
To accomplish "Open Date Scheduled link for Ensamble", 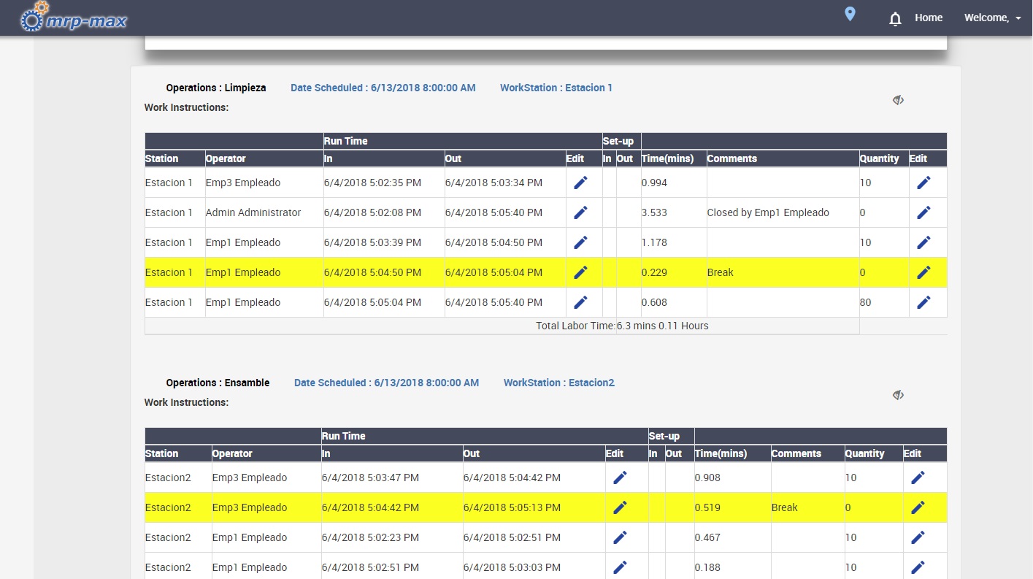I will click(x=387, y=383).
